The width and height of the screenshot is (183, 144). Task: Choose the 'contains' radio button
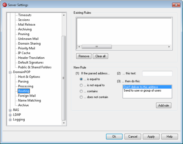coord(81,91)
